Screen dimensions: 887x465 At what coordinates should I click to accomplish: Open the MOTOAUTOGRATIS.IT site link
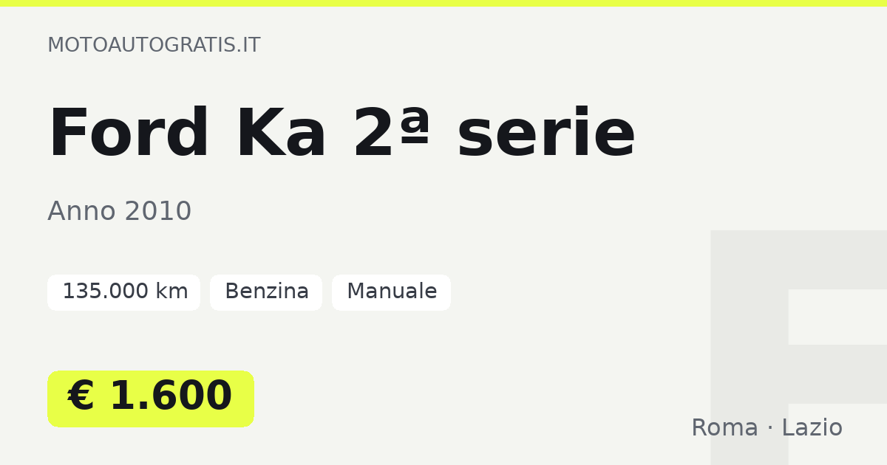click(x=154, y=45)
